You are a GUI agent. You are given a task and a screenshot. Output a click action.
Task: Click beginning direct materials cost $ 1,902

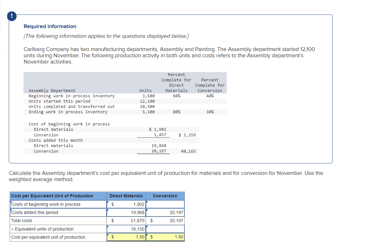(x=158, y=129)
